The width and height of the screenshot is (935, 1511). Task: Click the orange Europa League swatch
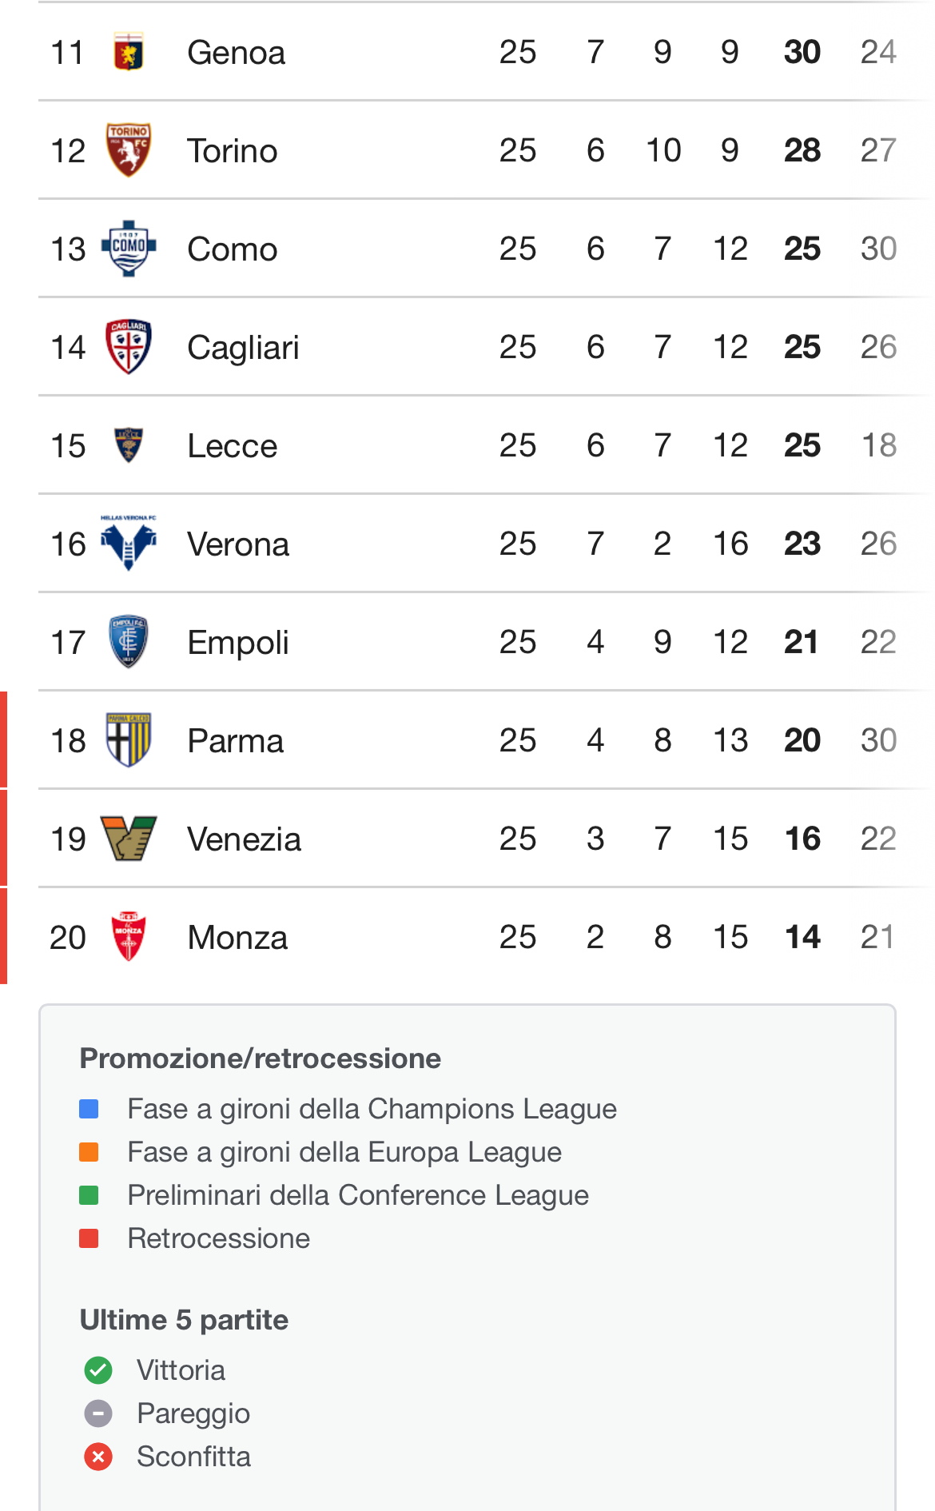(89, 1152)
